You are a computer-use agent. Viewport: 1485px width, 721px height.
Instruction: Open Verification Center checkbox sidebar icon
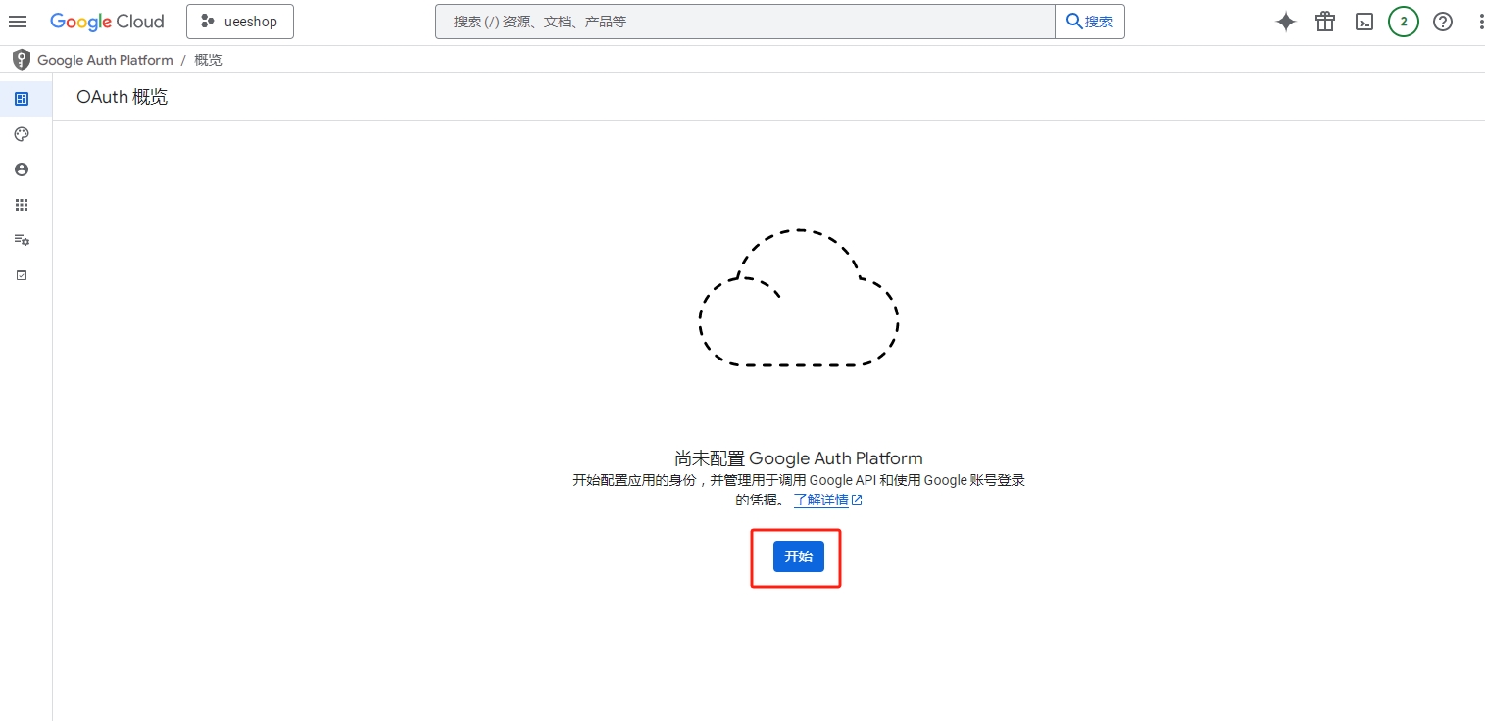[22, 275]
